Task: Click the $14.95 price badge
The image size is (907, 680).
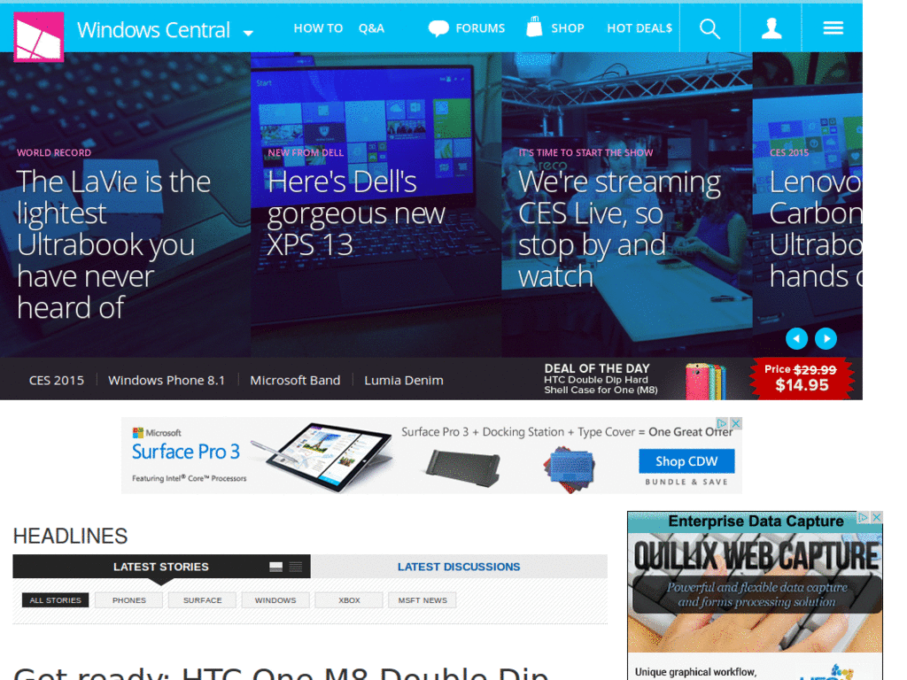Action: pyautogui.click(x=802, y=378)
